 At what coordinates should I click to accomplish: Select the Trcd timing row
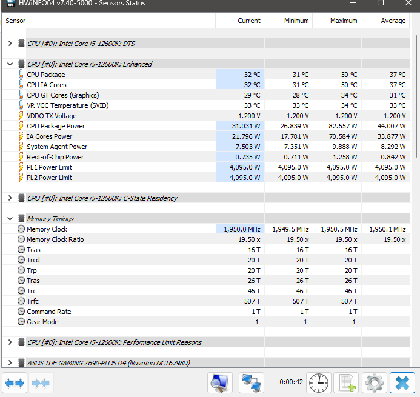click(x=206, y=260)
